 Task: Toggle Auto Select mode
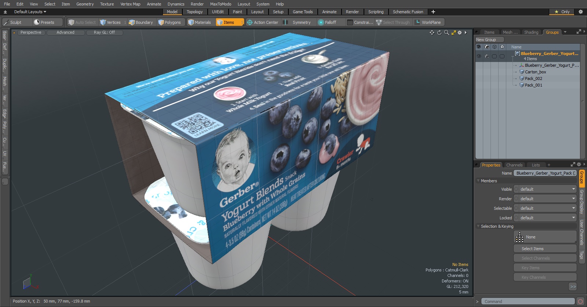click(82, 22)
